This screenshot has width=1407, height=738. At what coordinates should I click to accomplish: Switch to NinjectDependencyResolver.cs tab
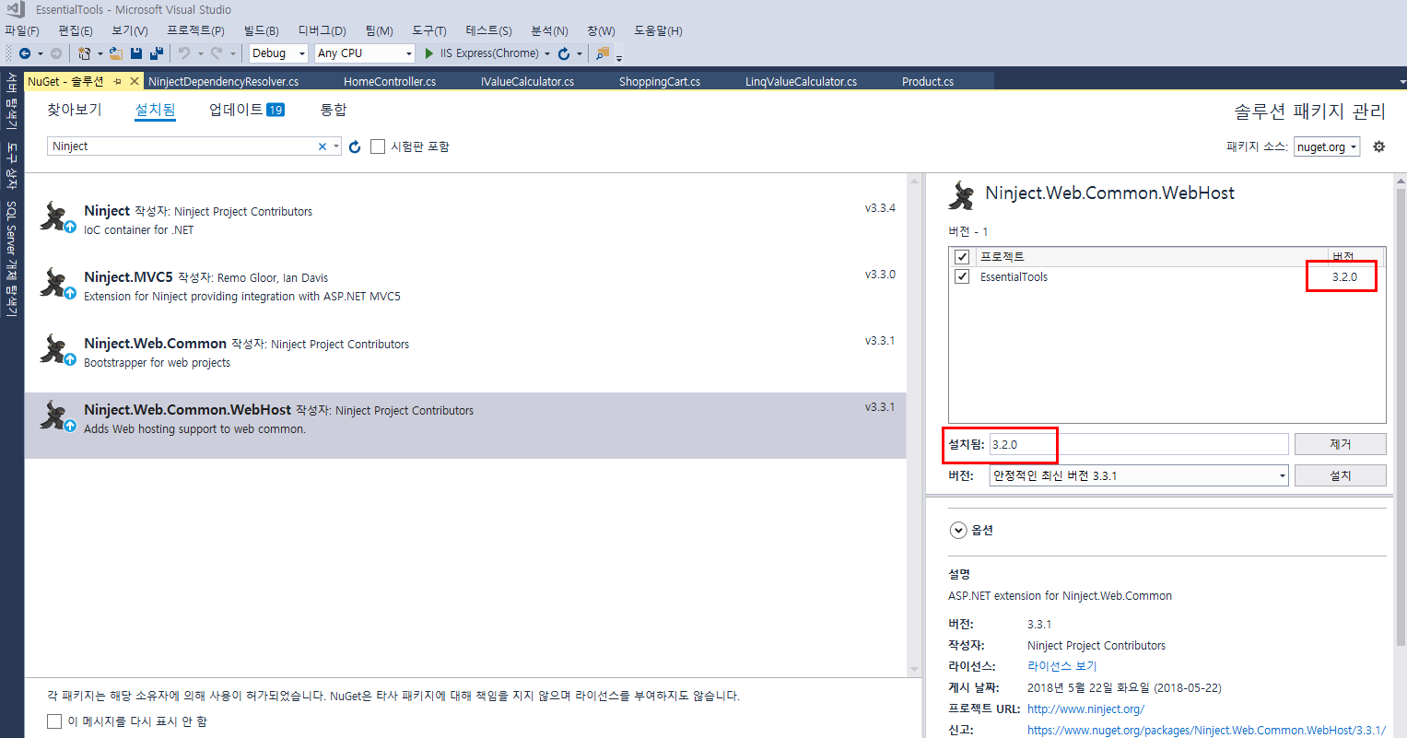223,81
